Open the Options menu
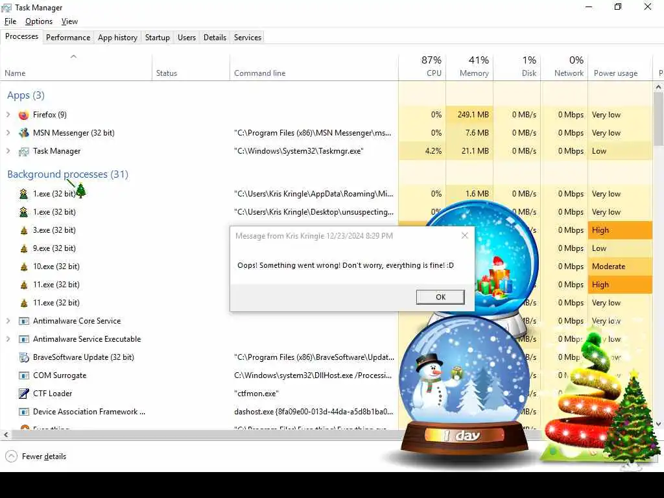Viewport: 664px width, 498px height. (x=39, y=21)
